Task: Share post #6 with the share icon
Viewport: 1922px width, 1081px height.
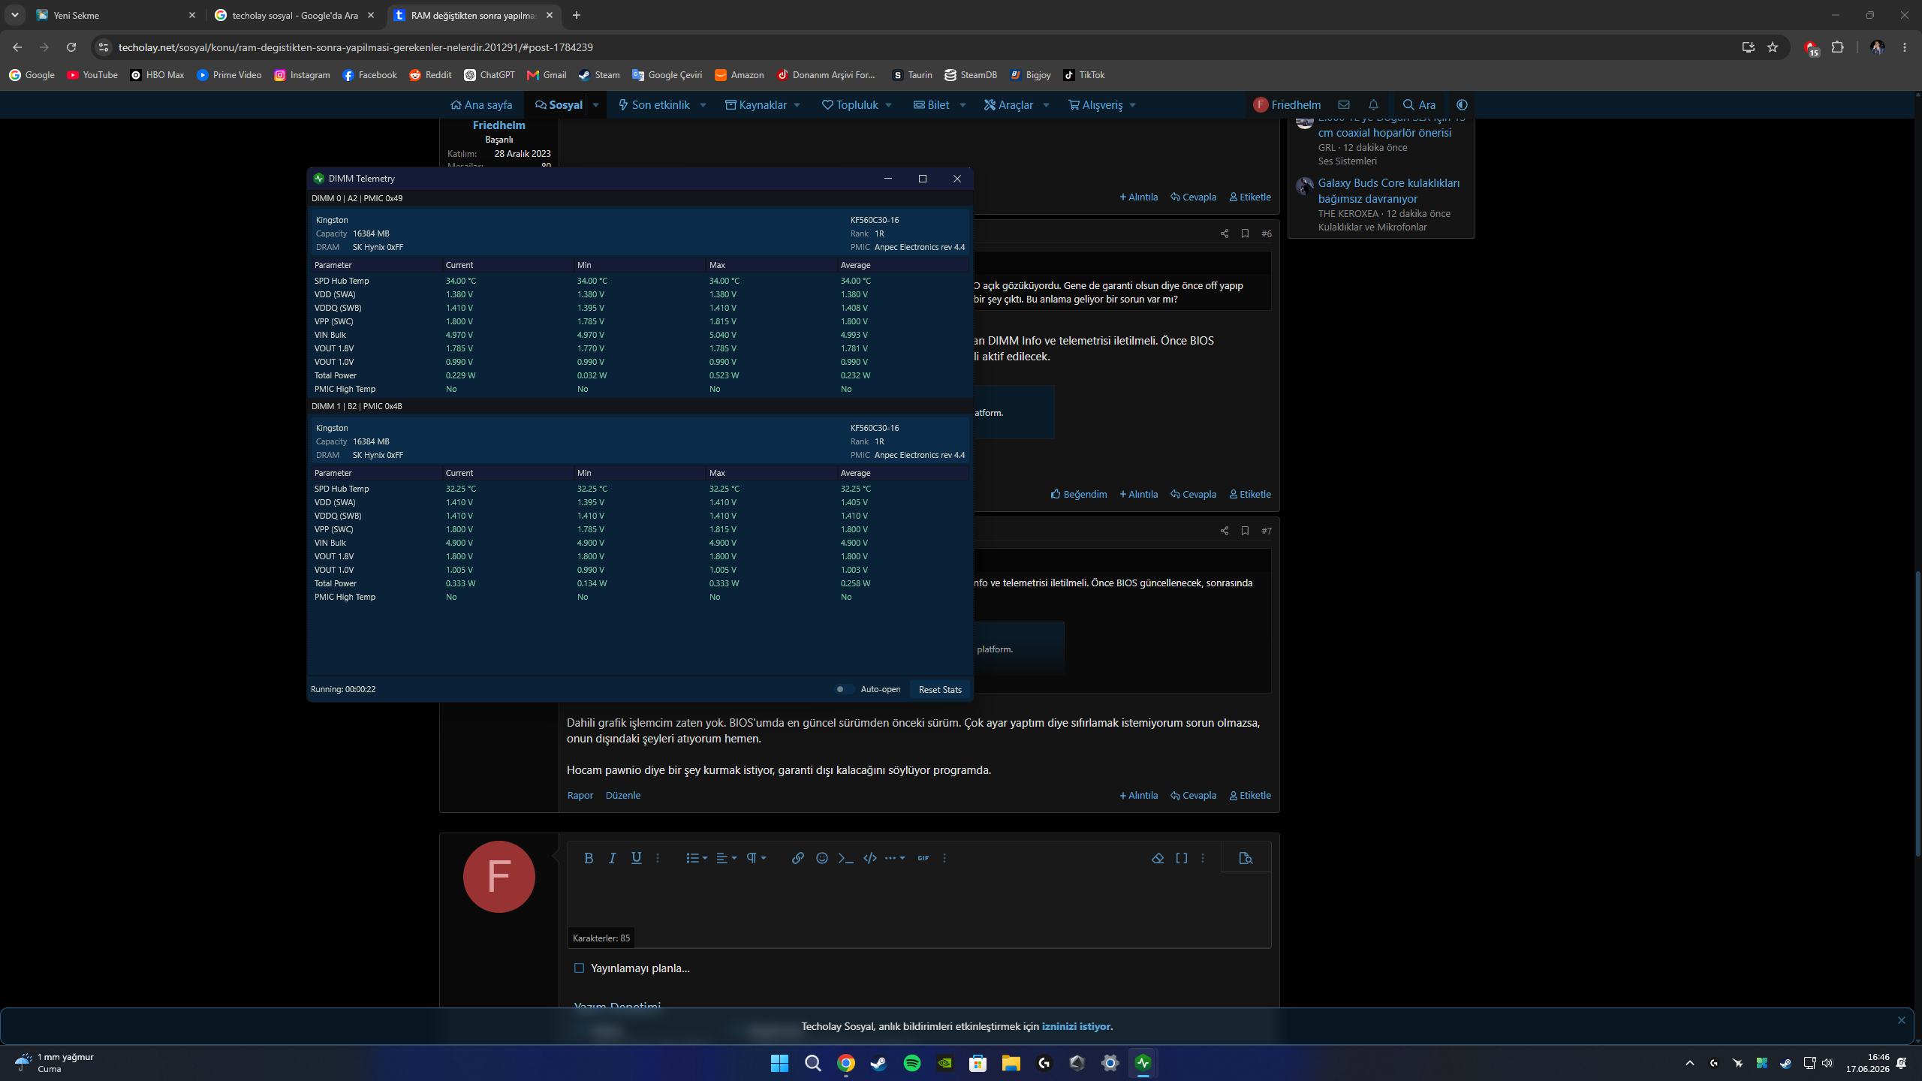Action: [1225, 233]
